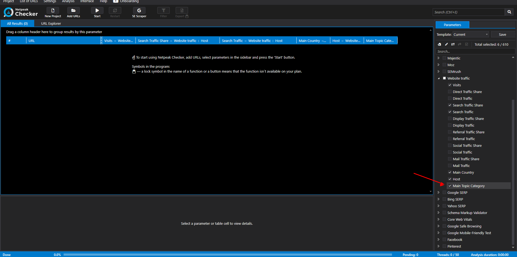
Task: Open the SE Scraper tool
Action: point(139,12)
